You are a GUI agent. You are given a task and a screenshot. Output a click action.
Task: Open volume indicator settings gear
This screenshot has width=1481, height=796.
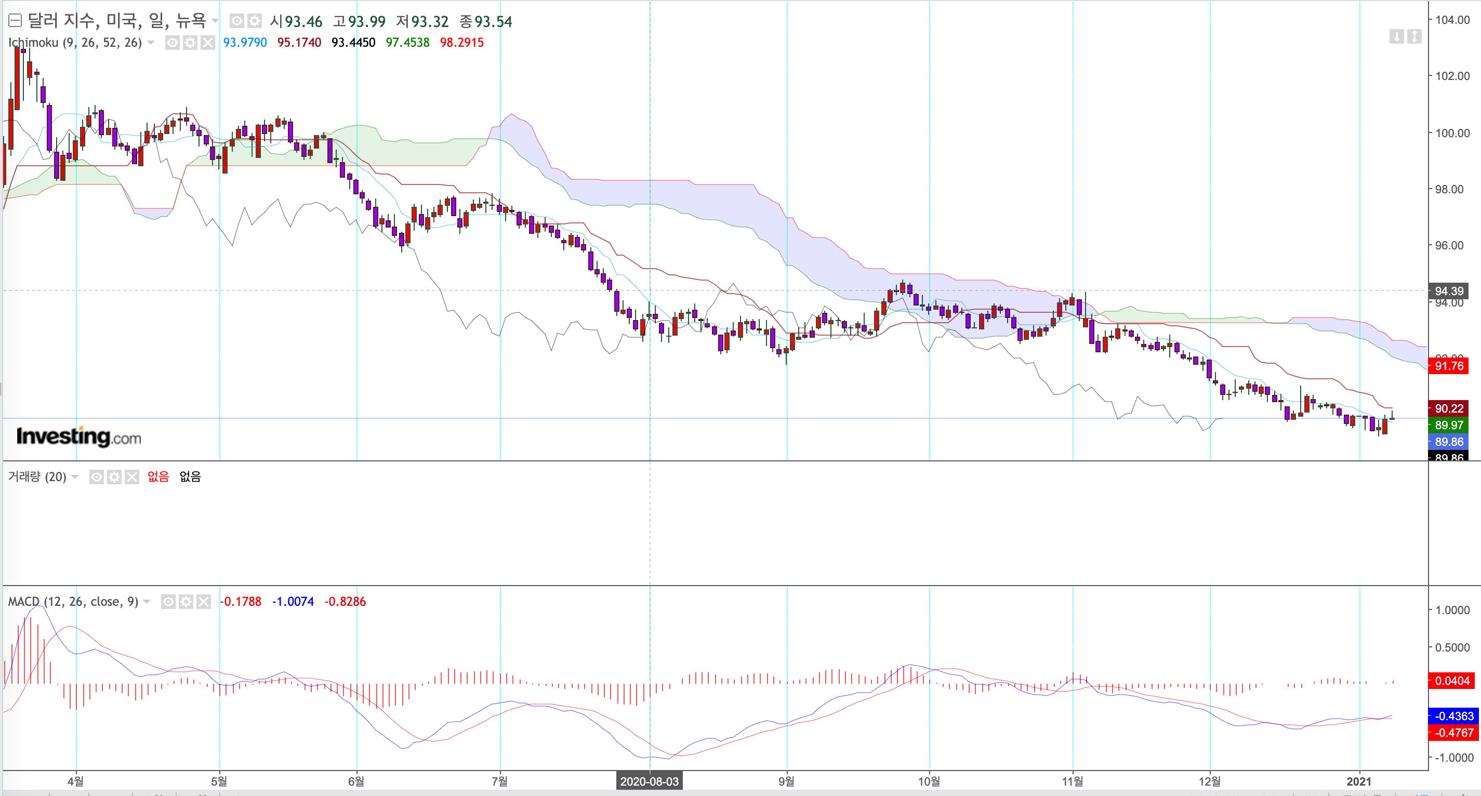tap(114, 477)
